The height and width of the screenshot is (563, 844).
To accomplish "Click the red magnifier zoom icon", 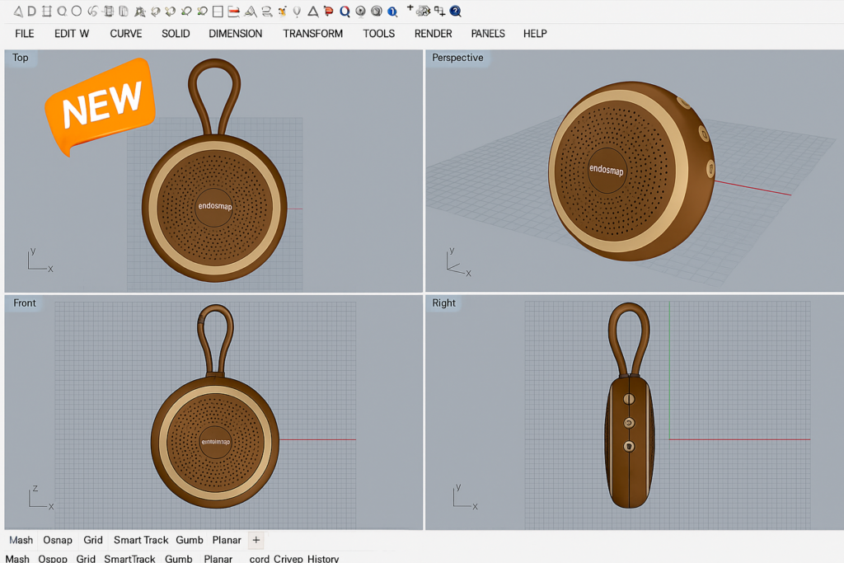I will (345, 12).
